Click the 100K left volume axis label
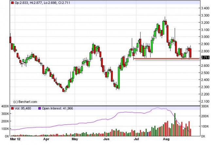This screenshot has height=145, width=211. 5,129
